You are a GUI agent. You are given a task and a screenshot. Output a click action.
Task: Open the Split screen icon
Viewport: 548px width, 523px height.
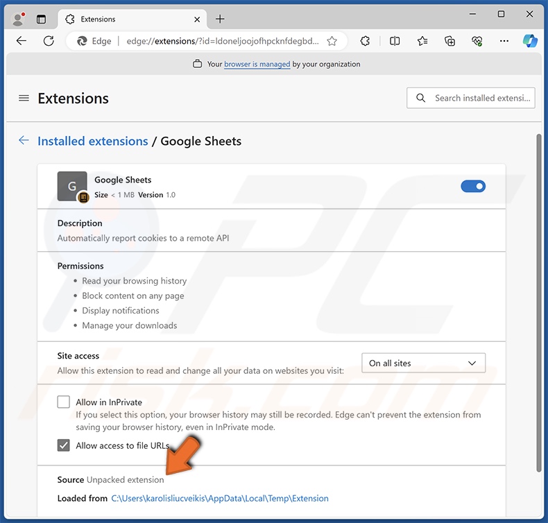pyautogui.click(x=395, y=41)
